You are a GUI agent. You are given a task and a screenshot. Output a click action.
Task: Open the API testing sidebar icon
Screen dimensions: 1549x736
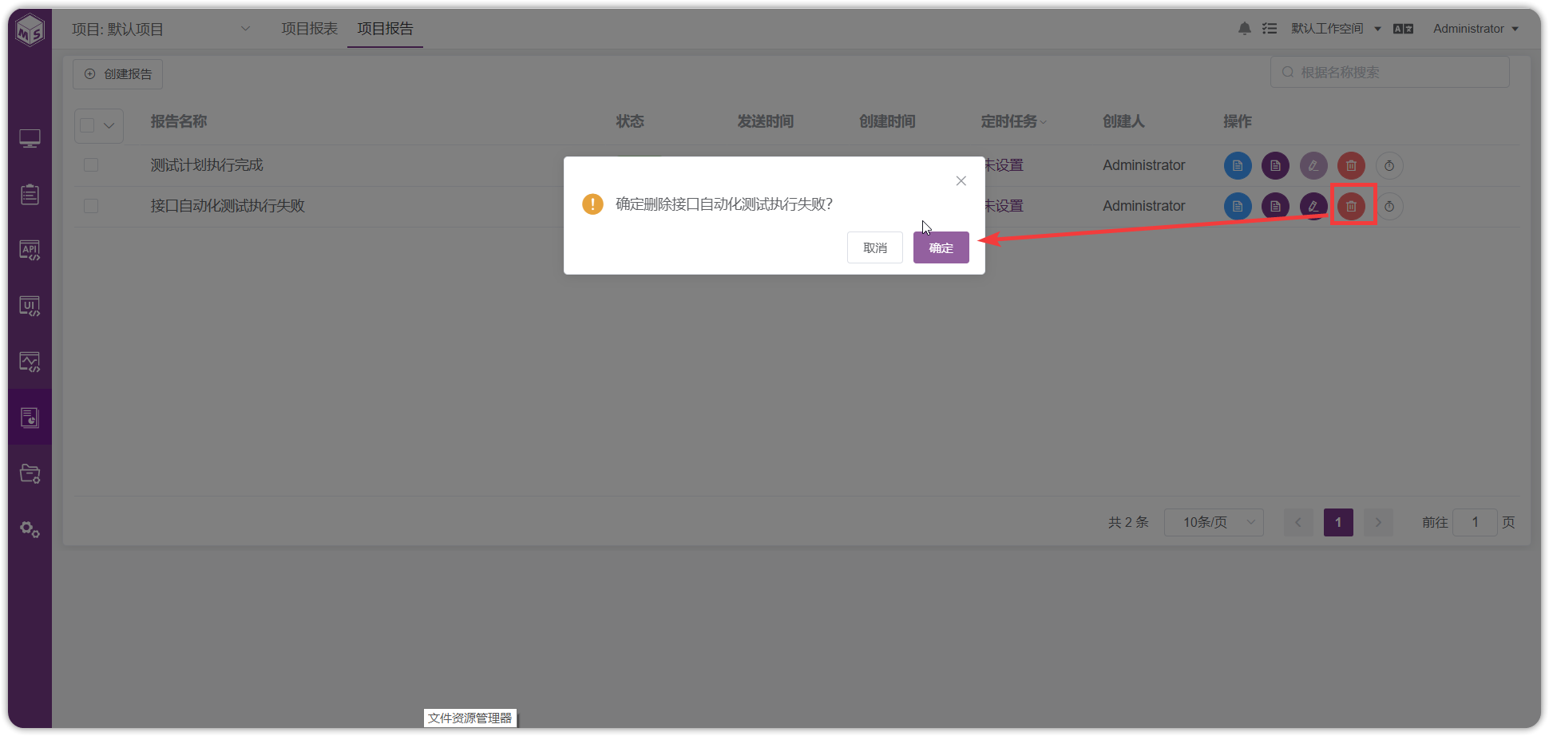[x=30, y=251]
